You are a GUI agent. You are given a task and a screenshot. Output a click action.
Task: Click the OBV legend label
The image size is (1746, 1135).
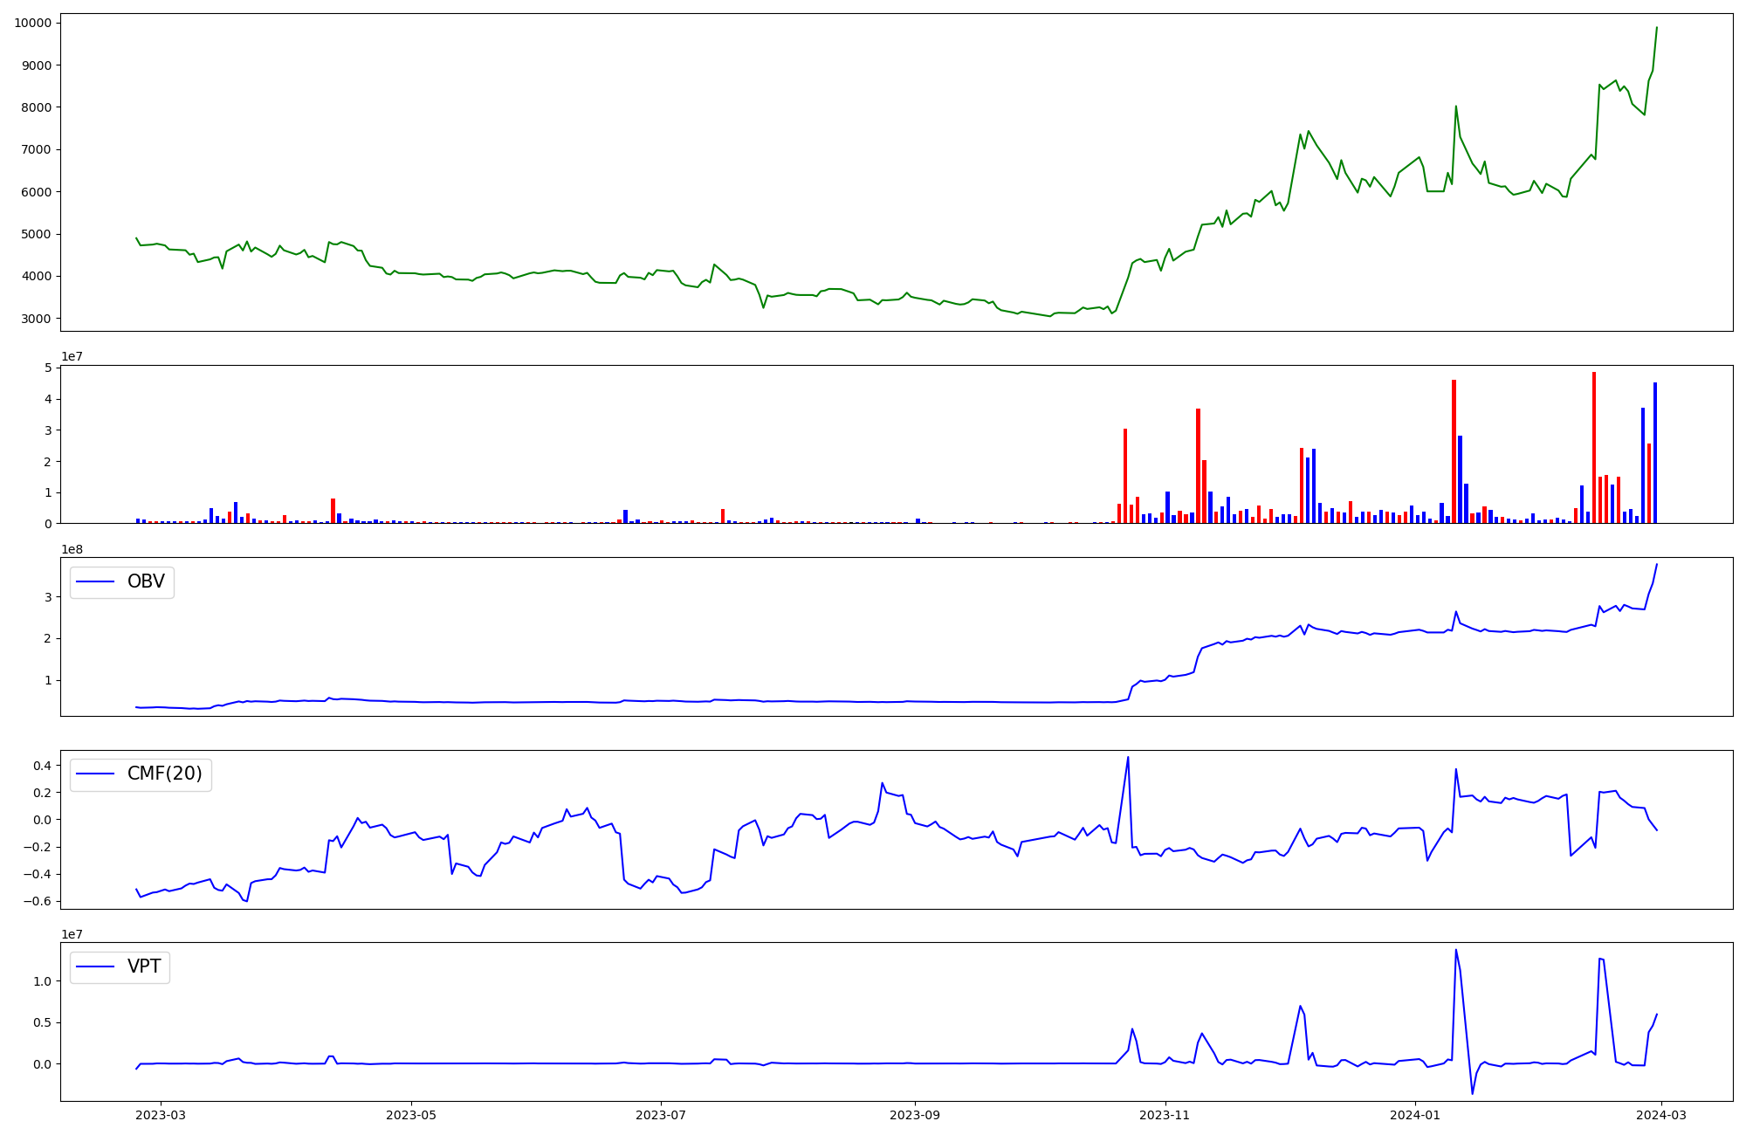point(146,581)
